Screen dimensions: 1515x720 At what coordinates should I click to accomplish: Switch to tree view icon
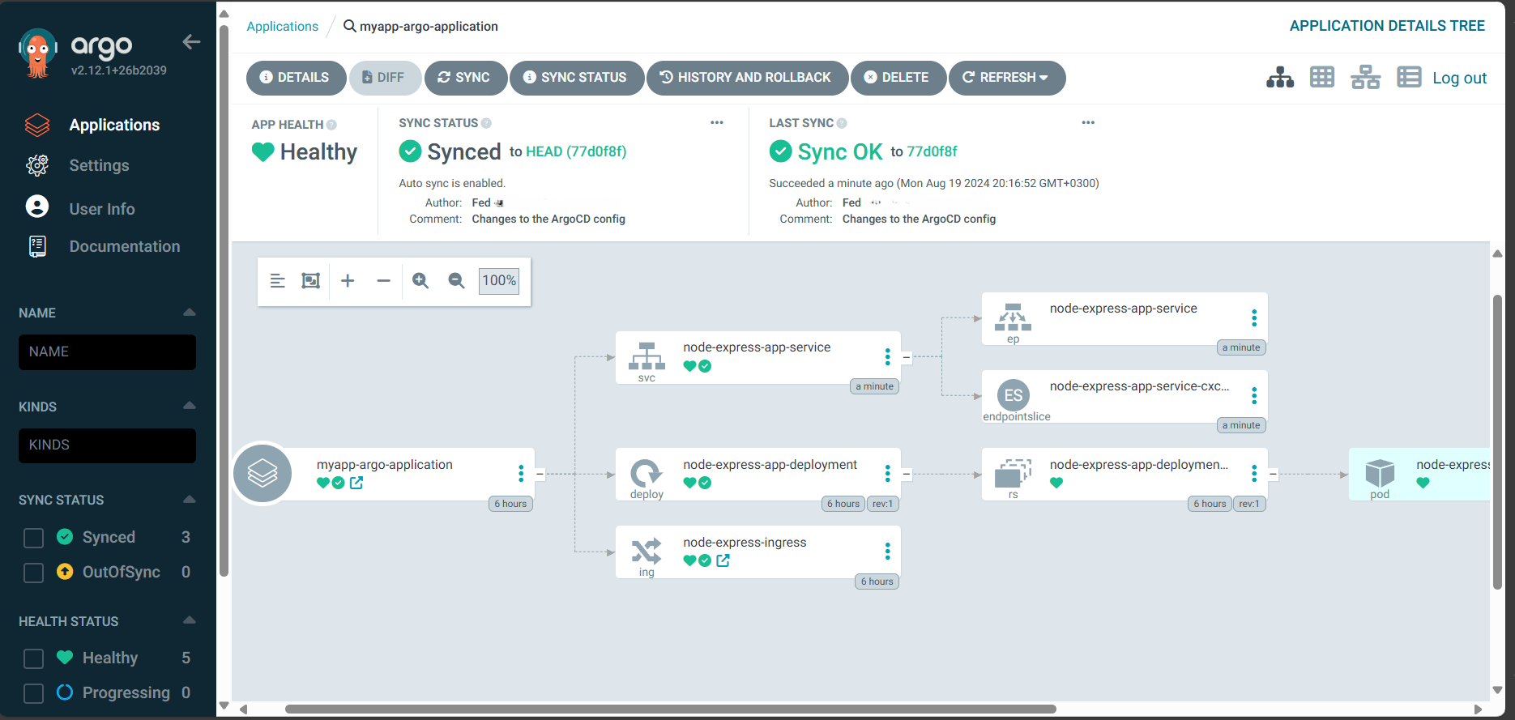[x=1280, y=78]
